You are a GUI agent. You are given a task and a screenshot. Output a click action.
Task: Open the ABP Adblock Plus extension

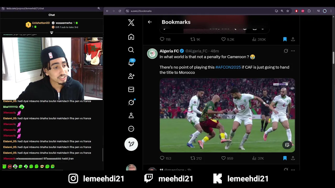303,11
